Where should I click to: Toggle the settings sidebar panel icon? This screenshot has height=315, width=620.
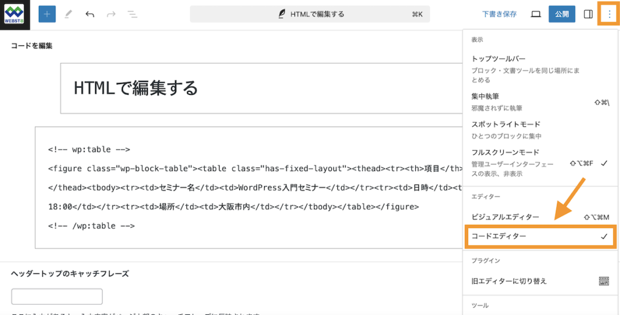[x=588, y=15]
